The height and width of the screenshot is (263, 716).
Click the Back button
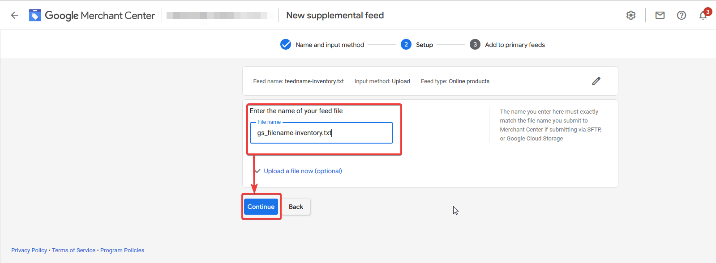click(x=296, y=207)
